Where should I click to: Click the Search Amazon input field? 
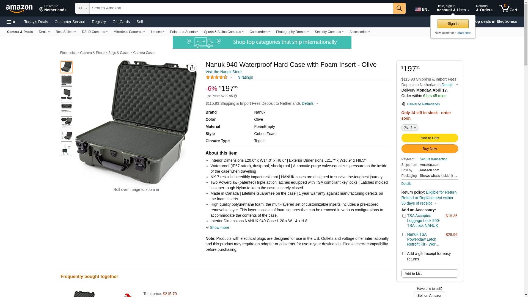point(241,8)
